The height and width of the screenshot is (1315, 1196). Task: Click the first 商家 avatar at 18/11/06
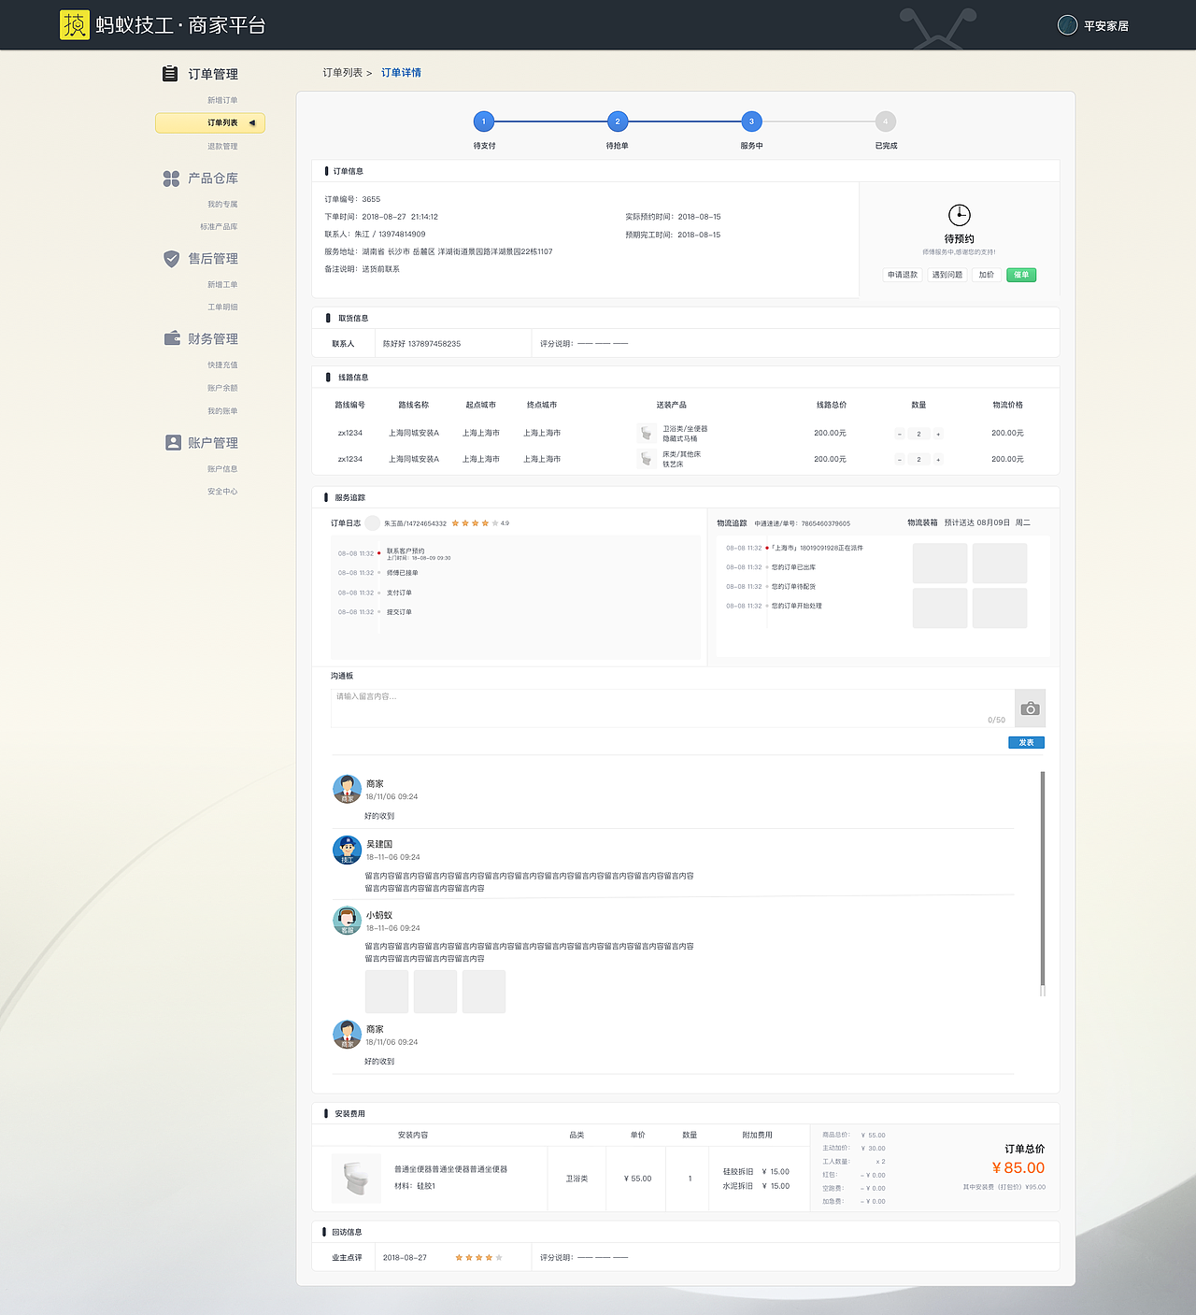tap(347, 789)
